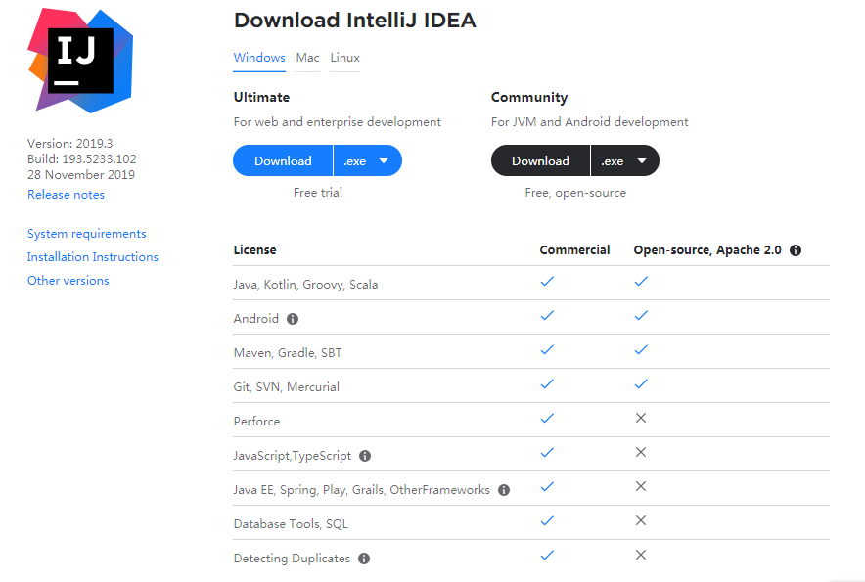The image size is (865, 582).
Task: Click info icon beside JavaScript,TypeScript
Action: coord(365,456)
